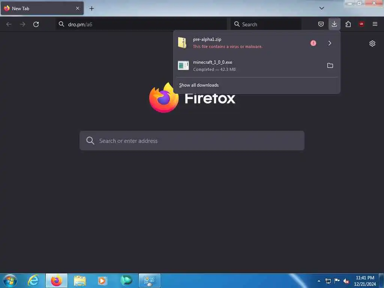384x288 pixels.
Task: Open Windows Explorer from the taskbar
Action: click(80, 280)
